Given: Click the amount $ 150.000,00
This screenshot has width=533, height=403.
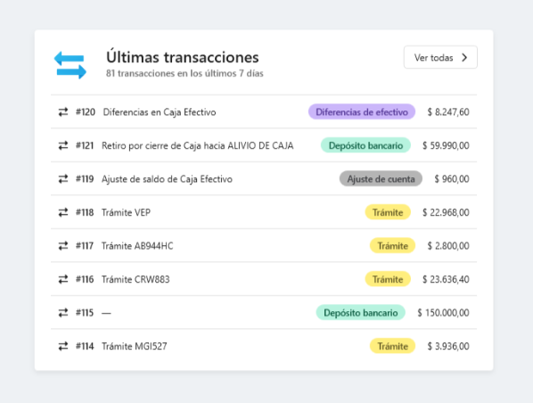Looking at the screenshot, I should coord(444,313).
